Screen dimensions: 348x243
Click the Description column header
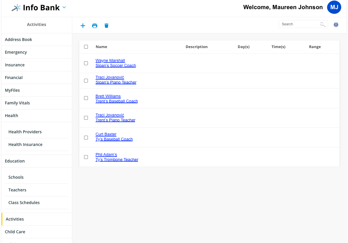pyautogui.click(x=197, y=47)
